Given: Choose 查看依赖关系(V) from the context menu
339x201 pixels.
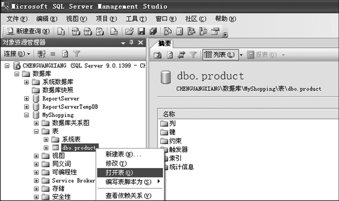Looking at the screenshot, I should point(130,196).
